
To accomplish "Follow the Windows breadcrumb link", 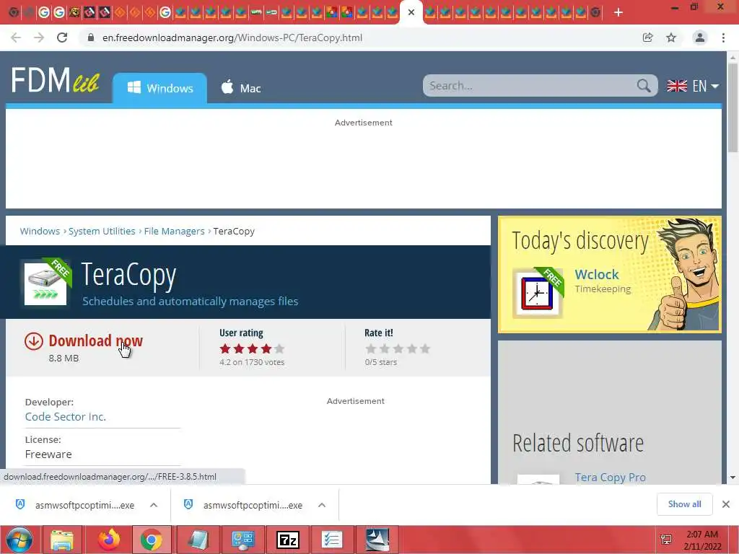I will tap(40, 232).
